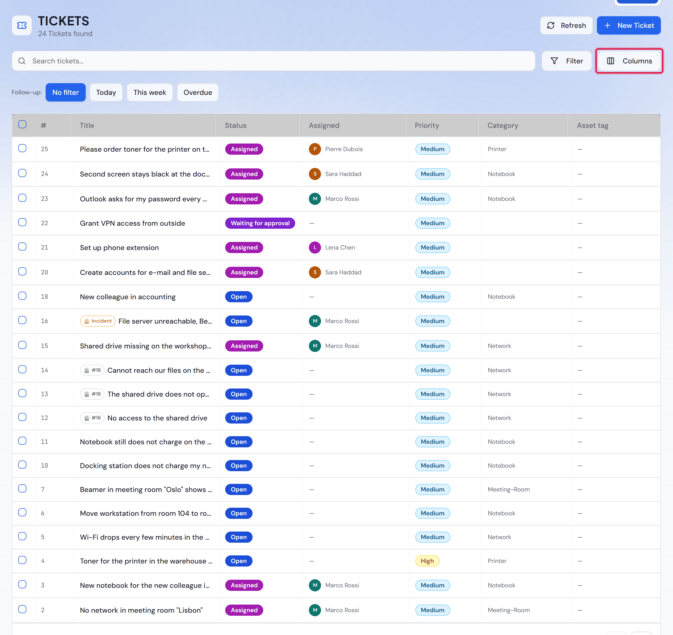Select the Overdue follow-up filter
The width and height of the screenshot is (673, 635).
point(198,92)
